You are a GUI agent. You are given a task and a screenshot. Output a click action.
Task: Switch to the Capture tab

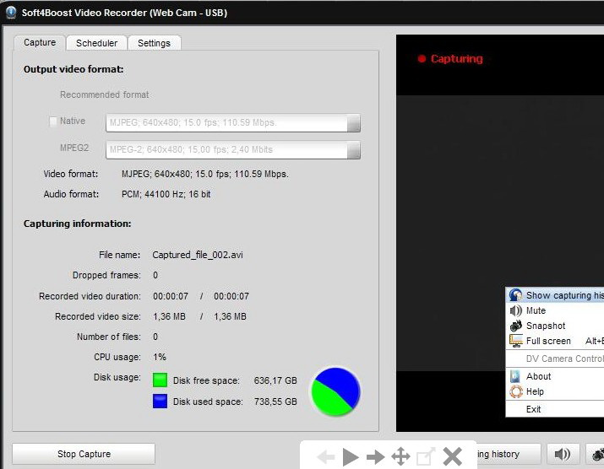click(40, 43)
